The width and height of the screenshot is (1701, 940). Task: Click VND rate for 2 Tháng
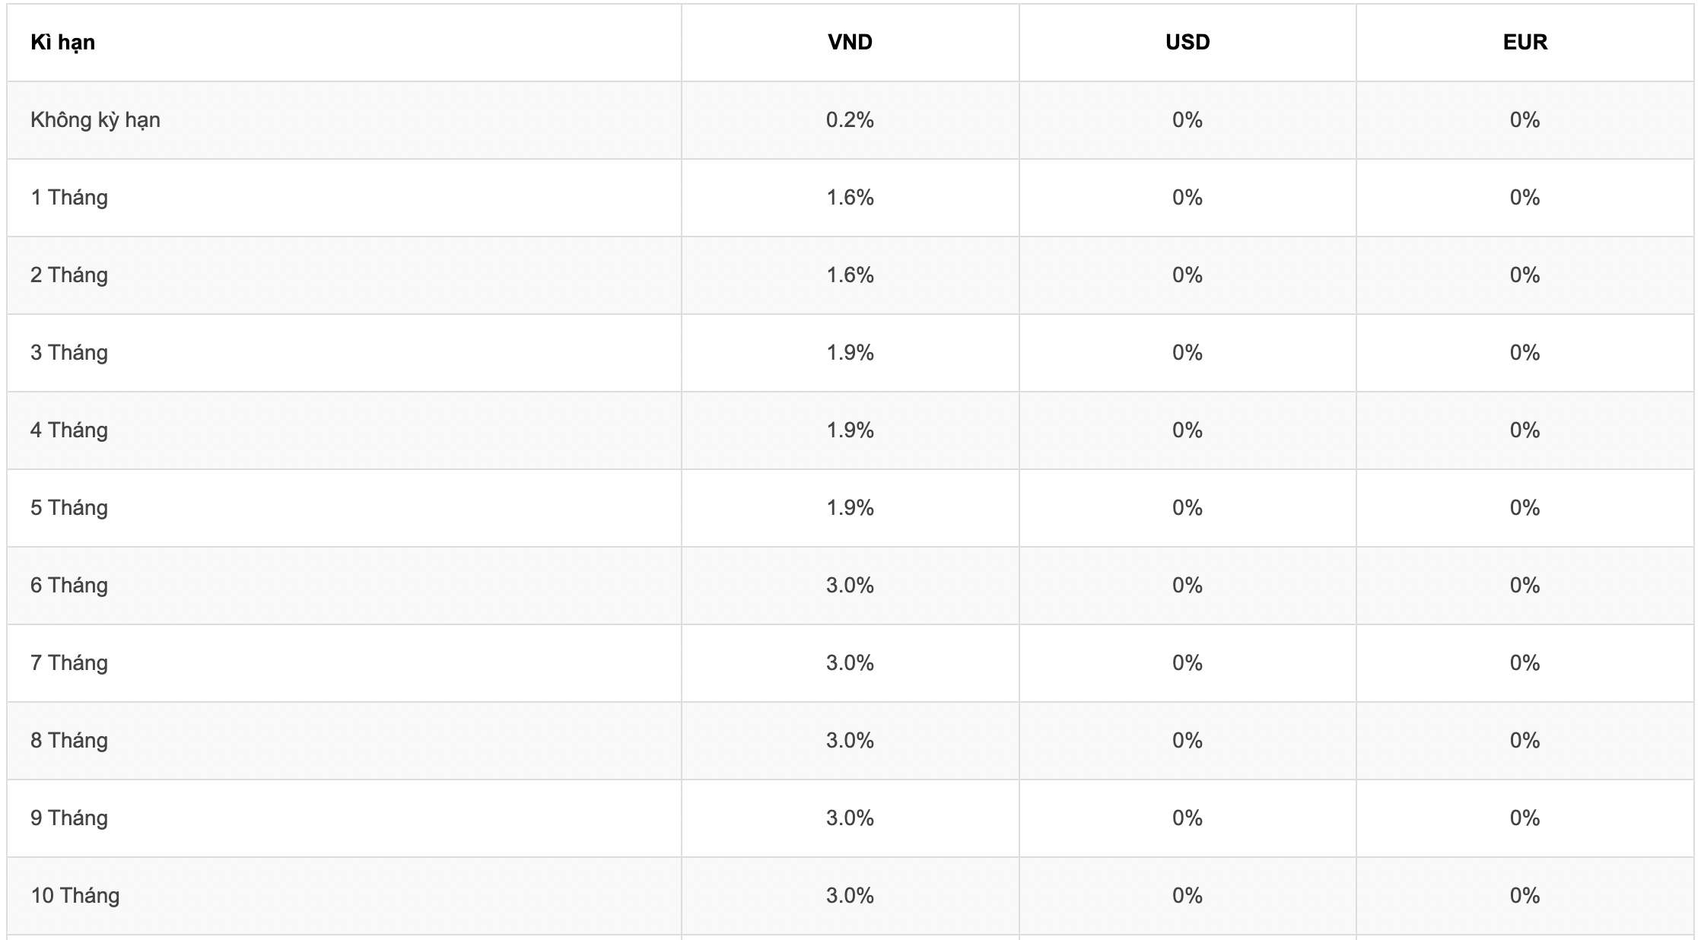tap(850, 275)
